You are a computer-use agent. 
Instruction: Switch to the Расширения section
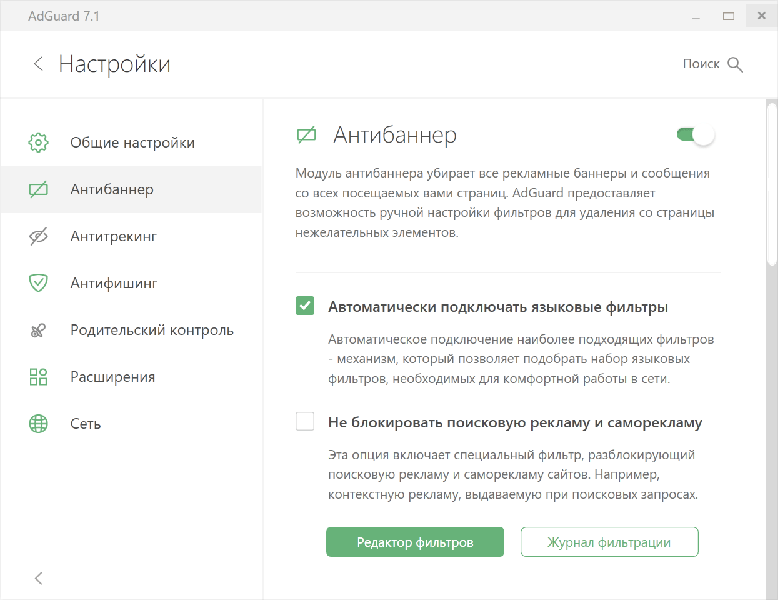pos(131,377)
